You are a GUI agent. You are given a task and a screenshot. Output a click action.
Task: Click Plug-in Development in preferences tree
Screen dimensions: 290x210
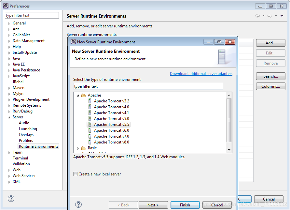31,99
